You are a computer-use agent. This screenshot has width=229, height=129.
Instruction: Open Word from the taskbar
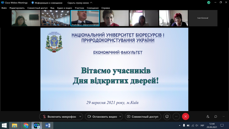[x=48, y=125]
